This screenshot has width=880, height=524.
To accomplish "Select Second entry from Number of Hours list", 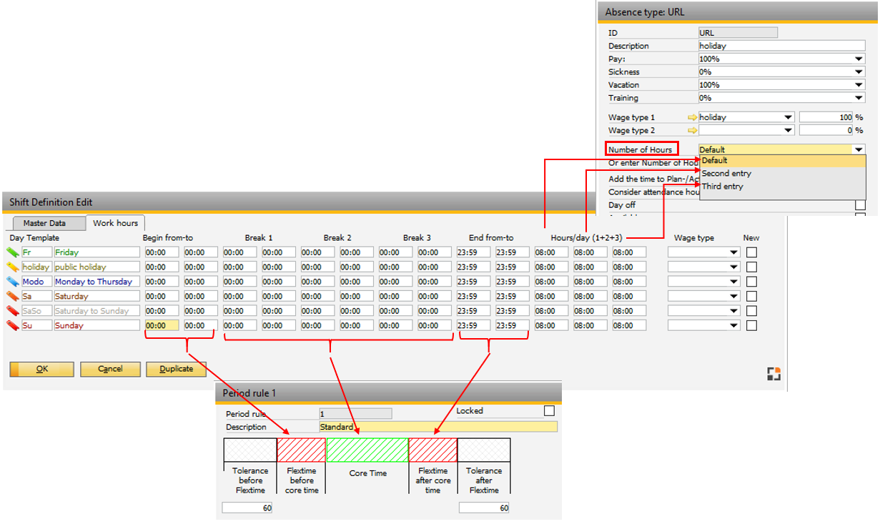I will 726,174.
